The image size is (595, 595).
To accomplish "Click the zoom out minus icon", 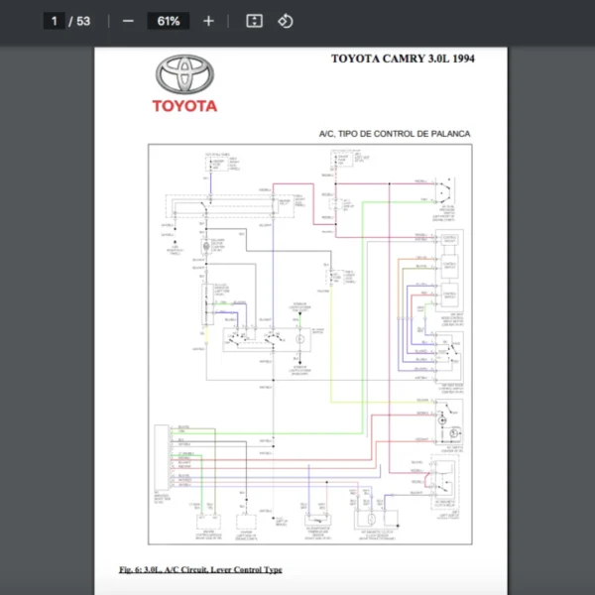I will [x=128, y=21].
